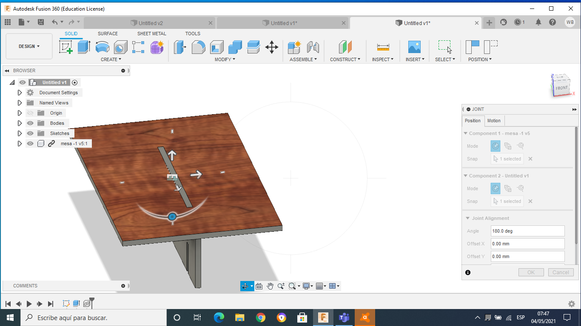Select the second Mode option for Component 2
The height and width of the screenshot is (326, 581).
pyautogui.click(x=508, y=188)
